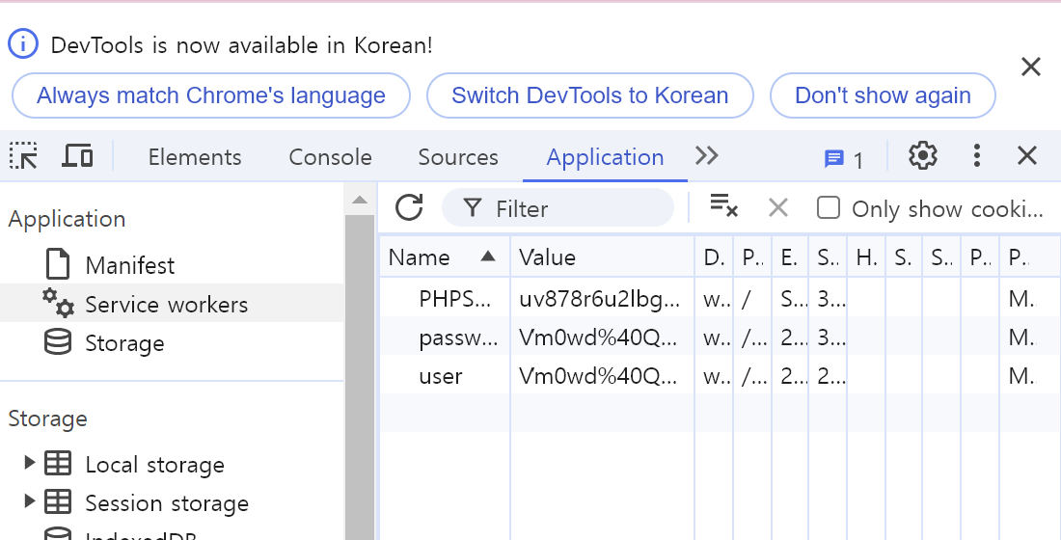Select the Application tab
Screen dimensions: 1061x540
coord(605,157)
